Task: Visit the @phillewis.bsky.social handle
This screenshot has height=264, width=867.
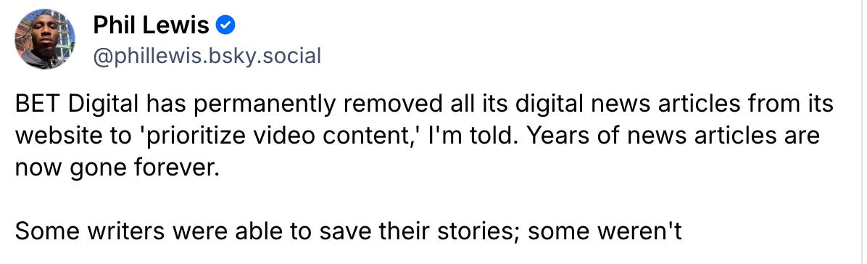Action: pos(207,56)
